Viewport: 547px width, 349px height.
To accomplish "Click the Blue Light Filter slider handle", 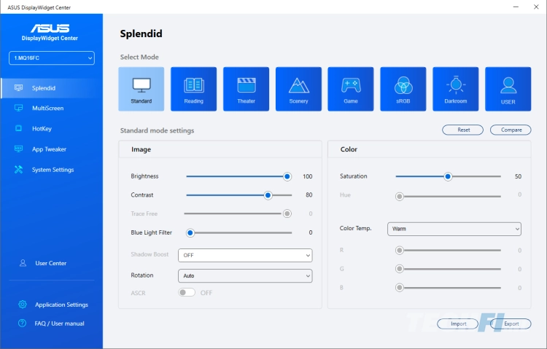I will coord(190,232).
